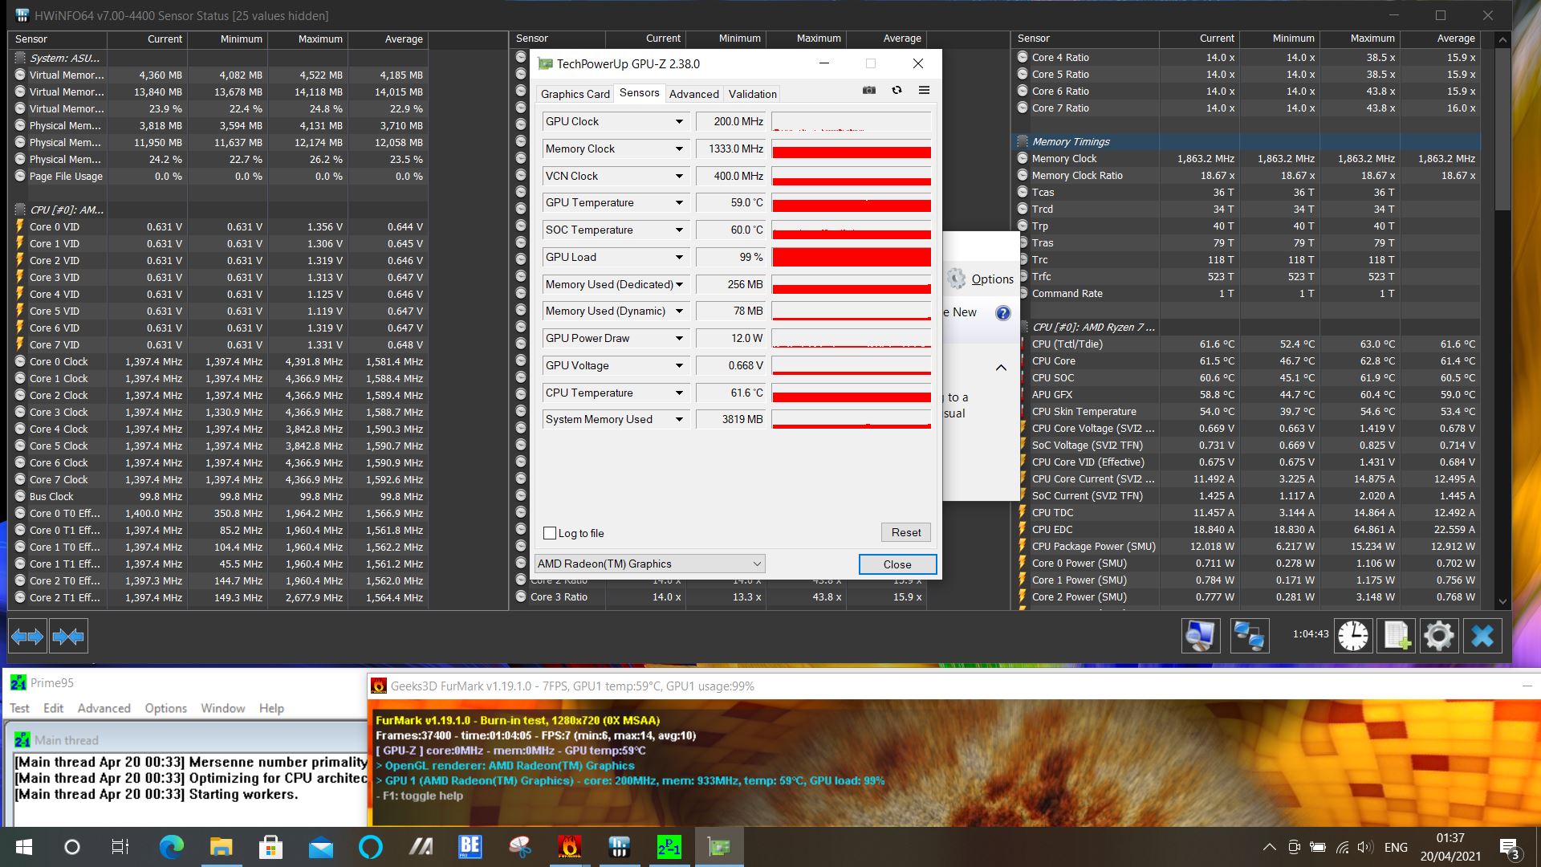The height and width of the screenshot is (867, 1541).
Task: Open VCN Clock sensor dropdown
Action: [679, 176]
